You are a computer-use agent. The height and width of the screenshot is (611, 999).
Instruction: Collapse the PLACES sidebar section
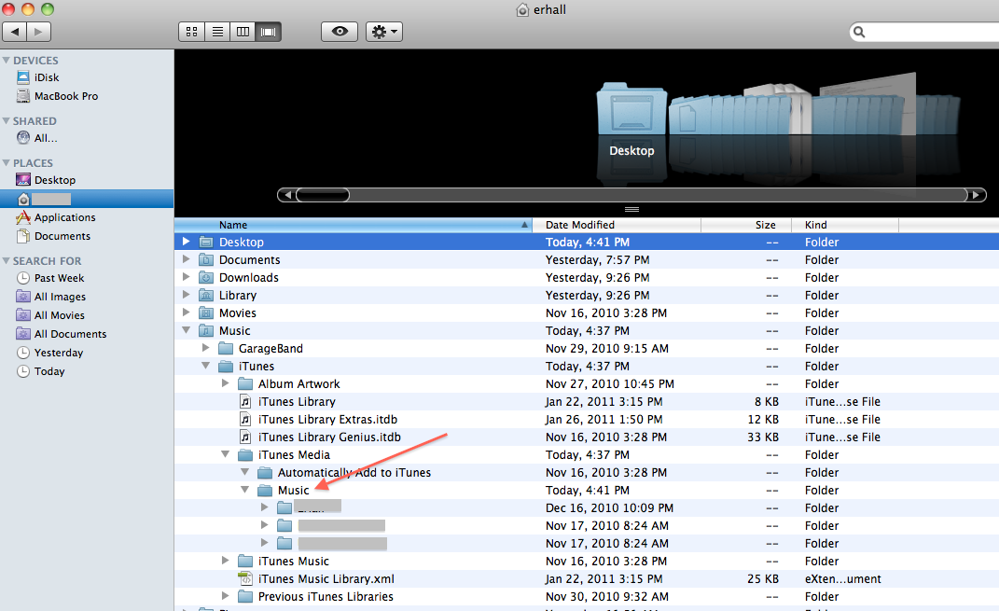(x=7, y=163)
